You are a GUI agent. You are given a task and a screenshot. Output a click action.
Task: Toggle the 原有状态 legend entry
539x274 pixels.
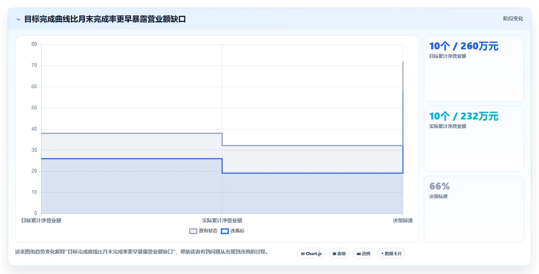(x=203, y=231)
